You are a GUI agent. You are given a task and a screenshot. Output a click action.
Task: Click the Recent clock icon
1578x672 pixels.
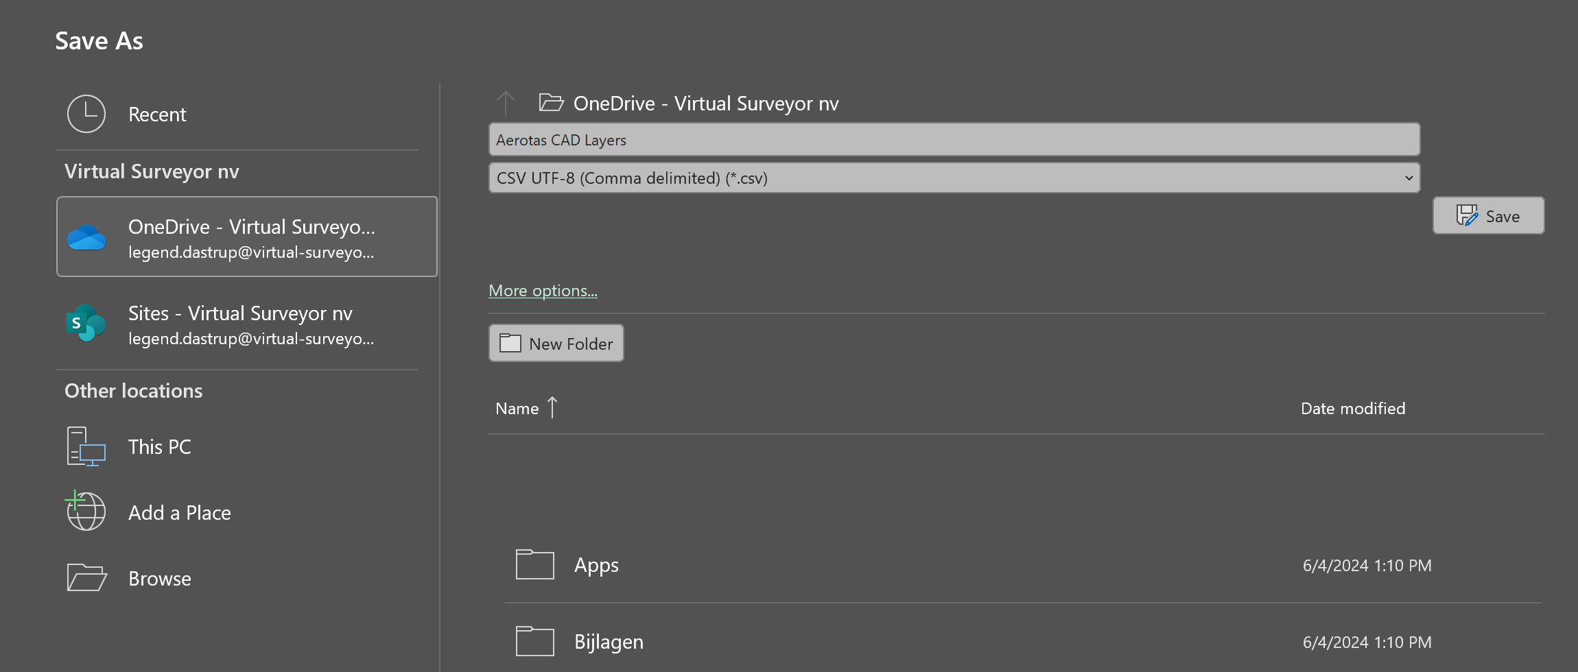tap(86, 114)
